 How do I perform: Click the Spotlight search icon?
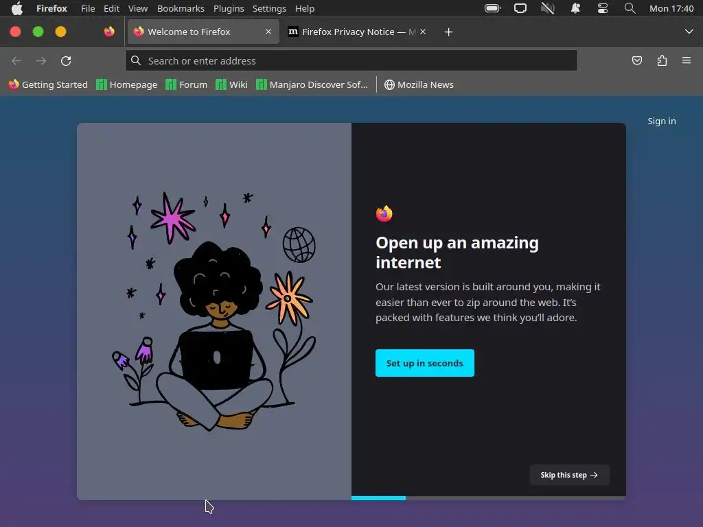point(630,8)
